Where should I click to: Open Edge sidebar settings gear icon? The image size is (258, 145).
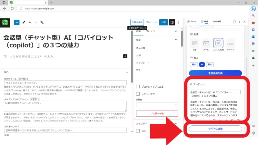click(x=253, y=133)
